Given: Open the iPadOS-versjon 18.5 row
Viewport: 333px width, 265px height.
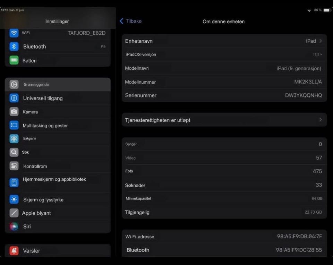Looking at the screenshot, I should (x=224, y=54).
